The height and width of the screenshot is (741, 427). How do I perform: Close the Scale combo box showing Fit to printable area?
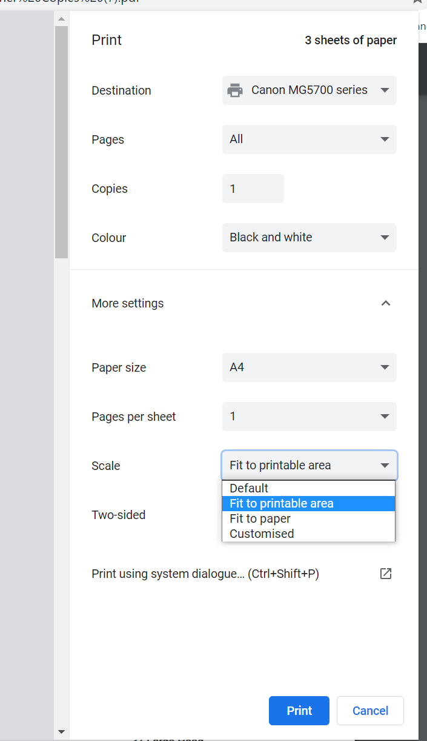309,466
